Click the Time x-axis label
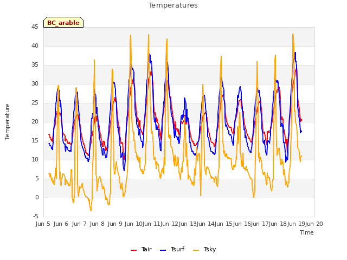This screenshot has width=347, height=260. click(306, 232)
